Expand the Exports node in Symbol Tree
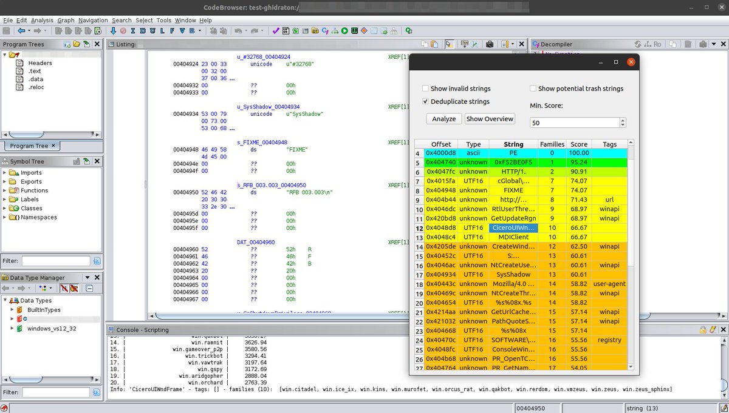The width and height of the screenshot is (729, 413). tap(5, 181)
